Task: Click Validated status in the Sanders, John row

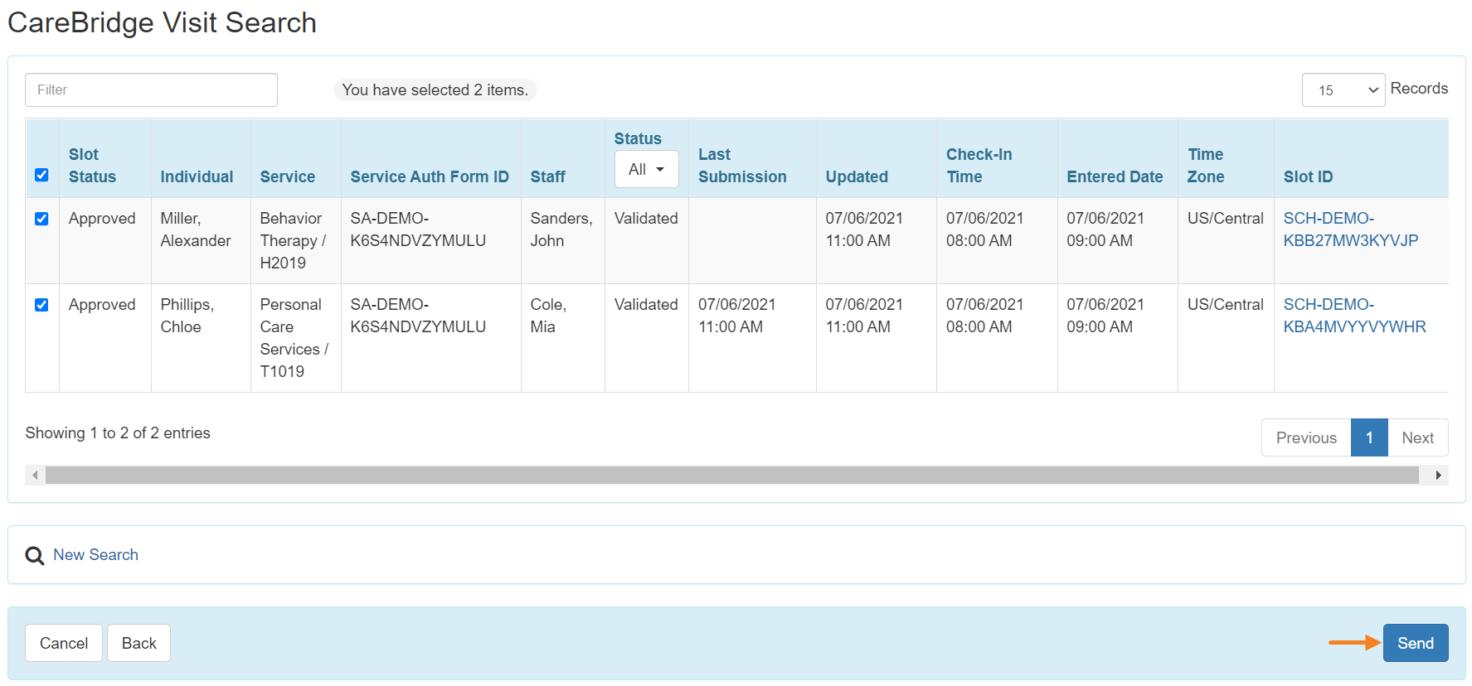Action: pos(646,219)
